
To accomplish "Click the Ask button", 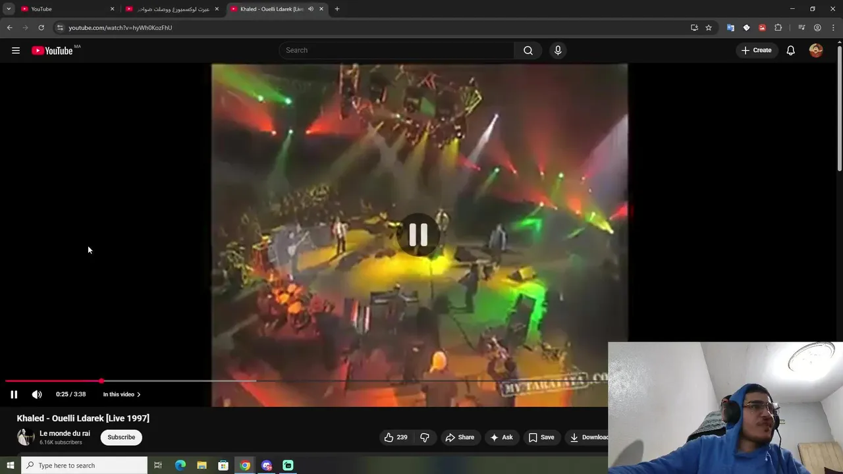I will [501, 437].
